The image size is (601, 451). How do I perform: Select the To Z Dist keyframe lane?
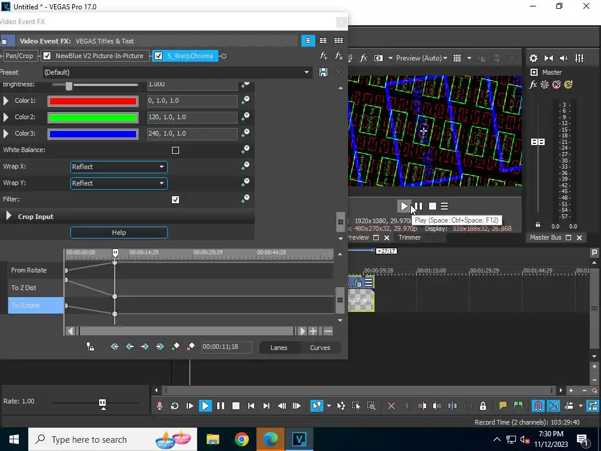[x=36, y=288]
